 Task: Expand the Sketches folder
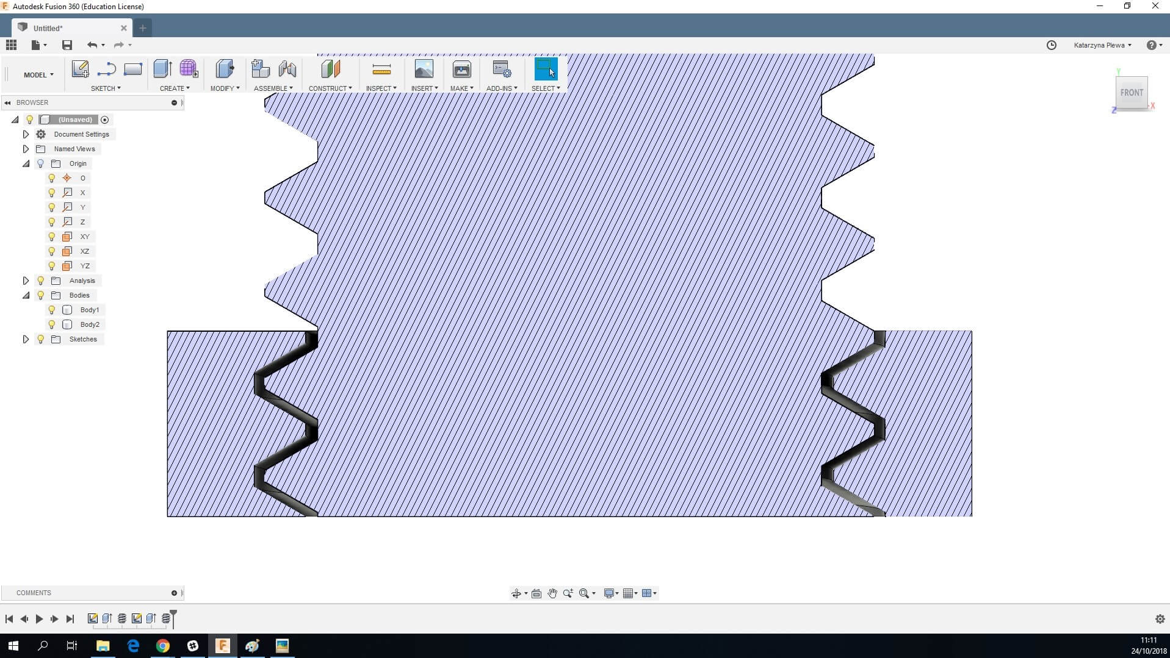[x=26, y=339]
